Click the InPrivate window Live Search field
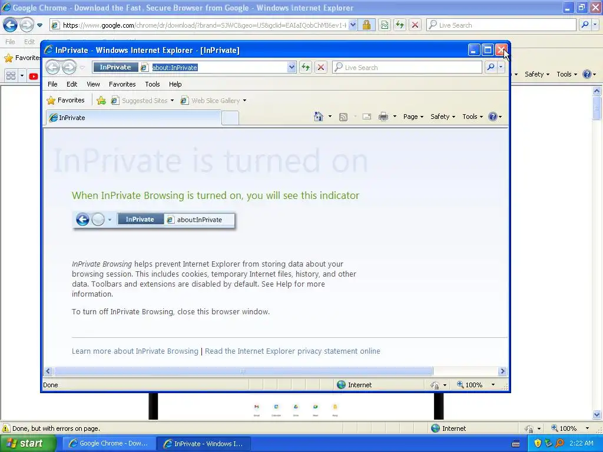 click(407, 67)
